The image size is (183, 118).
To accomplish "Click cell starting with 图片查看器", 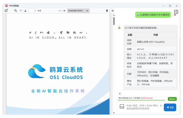I will click(x=156, y=83).
